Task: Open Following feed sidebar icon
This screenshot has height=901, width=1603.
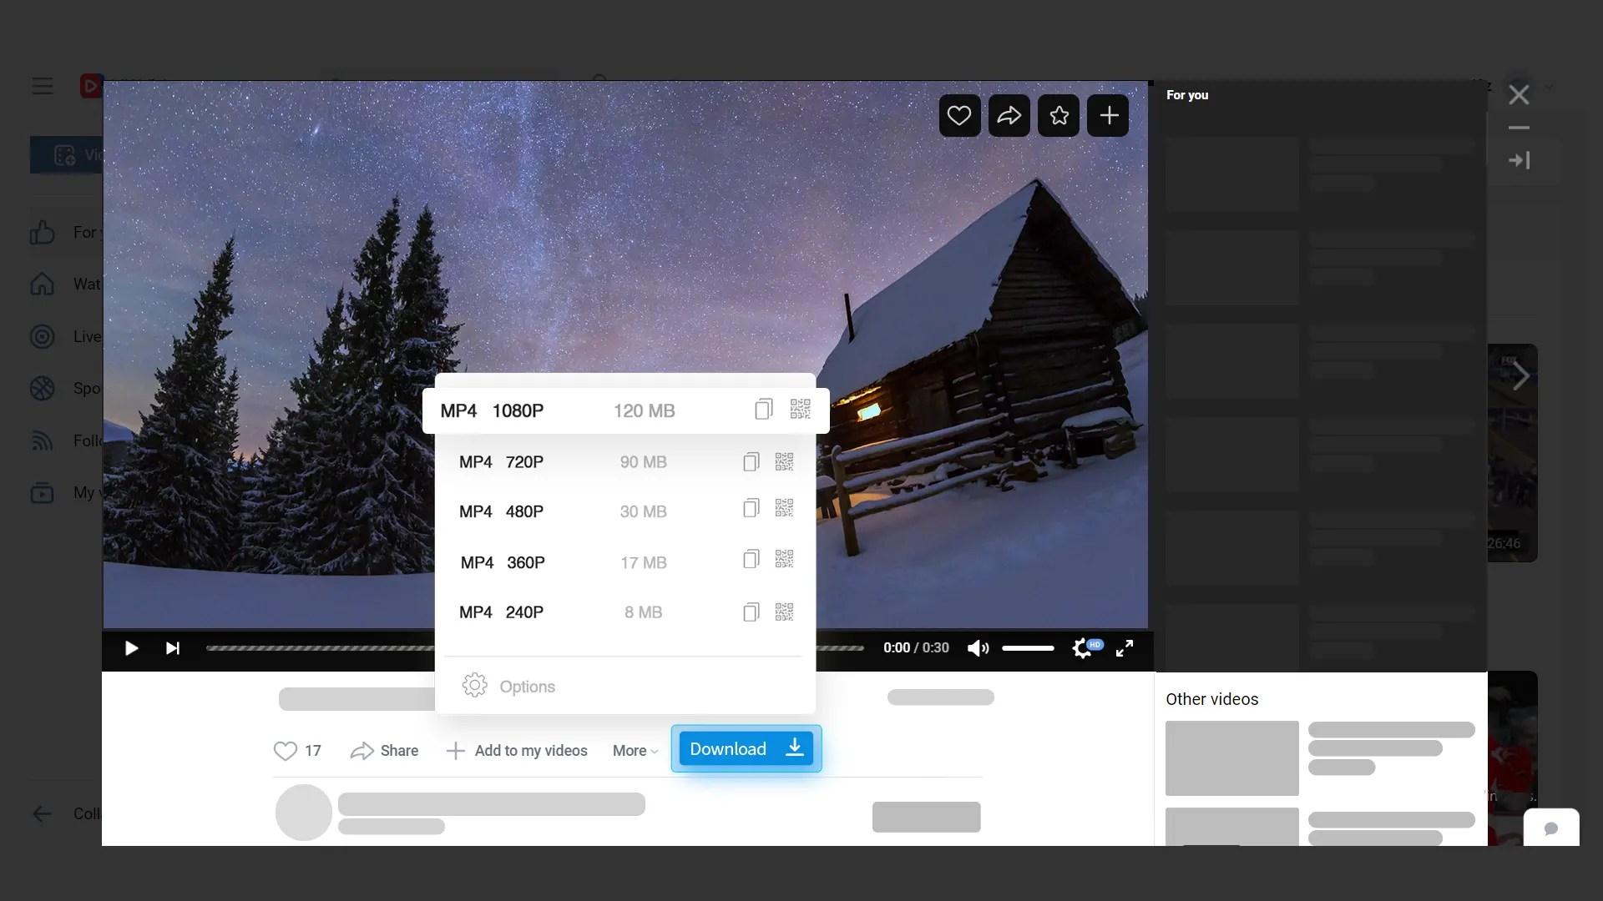Action: (x=42, y=440)
